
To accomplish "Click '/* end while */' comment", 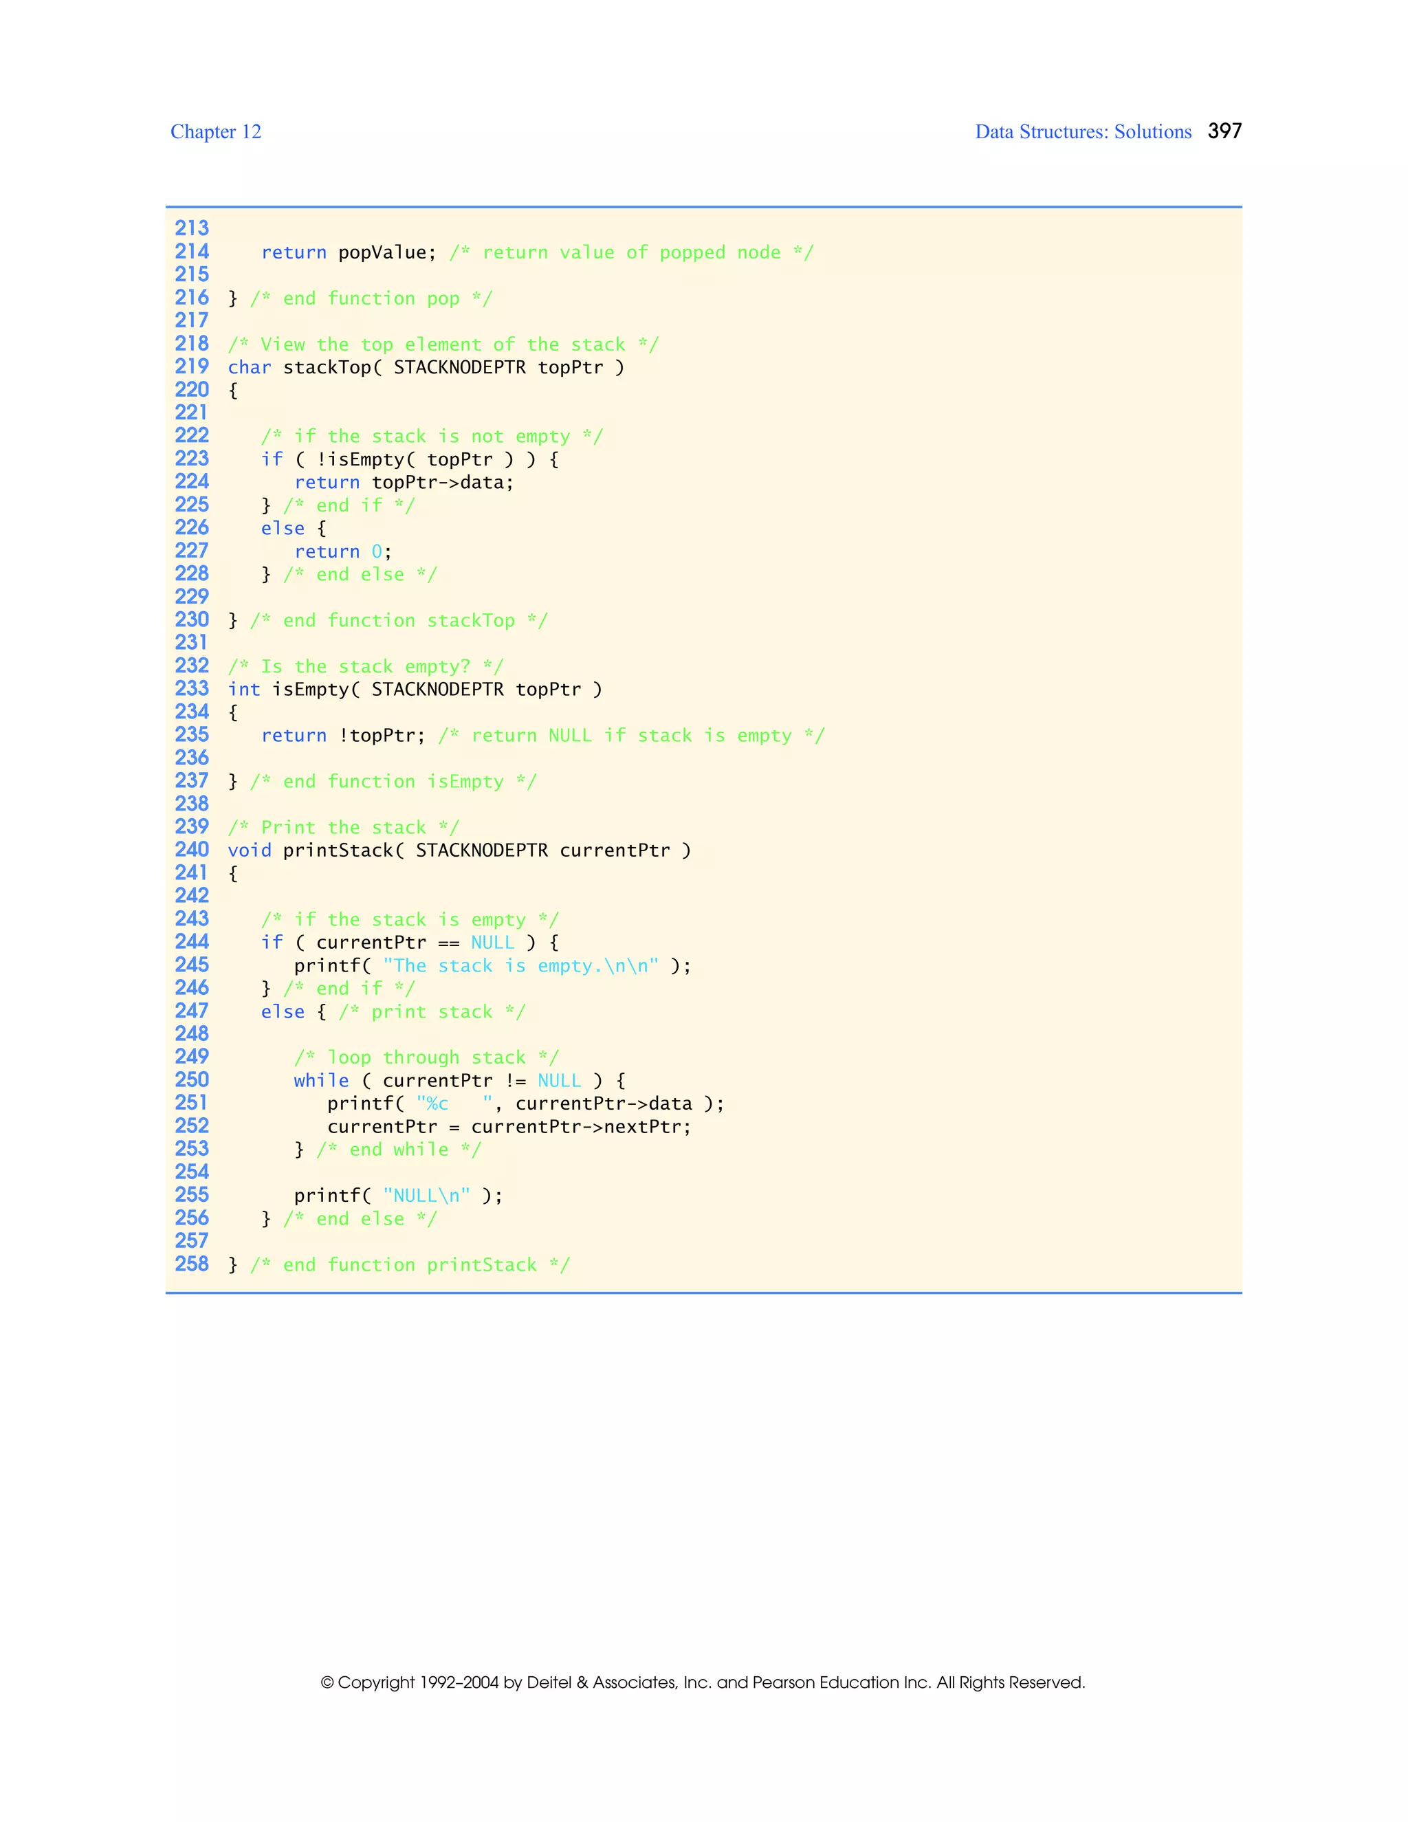I will pos(399,1150).
